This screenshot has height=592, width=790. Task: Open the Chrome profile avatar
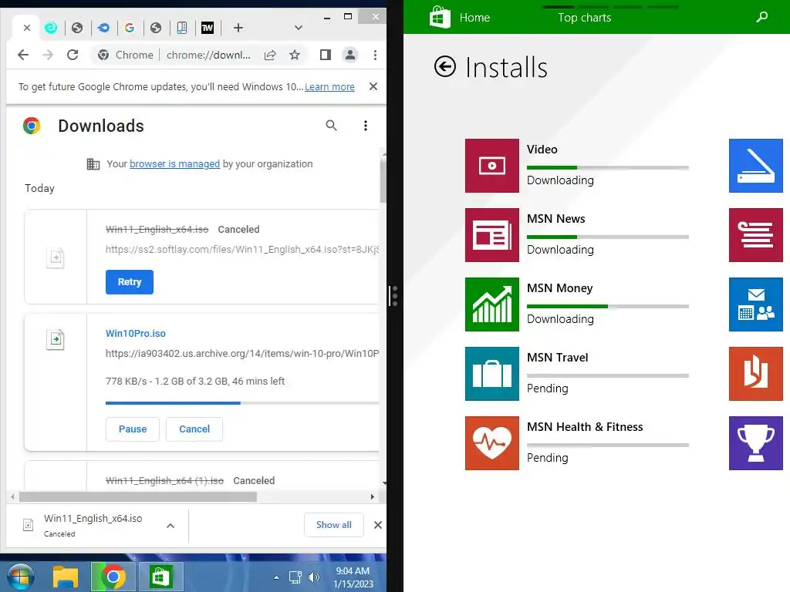[x=350, y=55]
